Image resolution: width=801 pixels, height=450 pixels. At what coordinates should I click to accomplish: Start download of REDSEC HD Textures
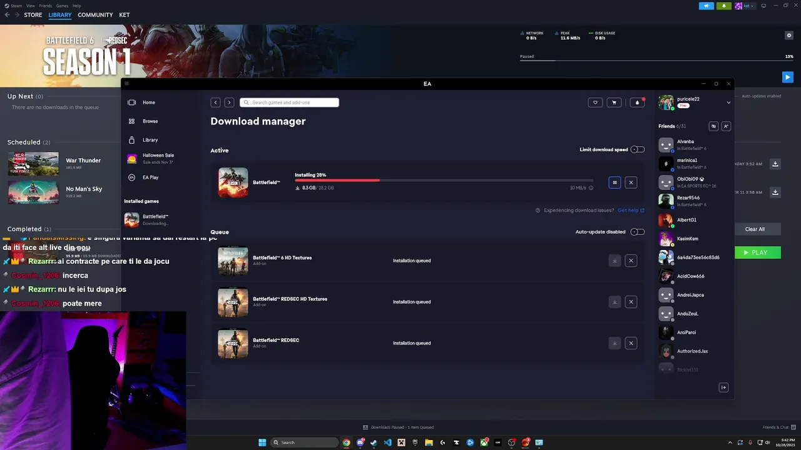click(x=615, y=302)
